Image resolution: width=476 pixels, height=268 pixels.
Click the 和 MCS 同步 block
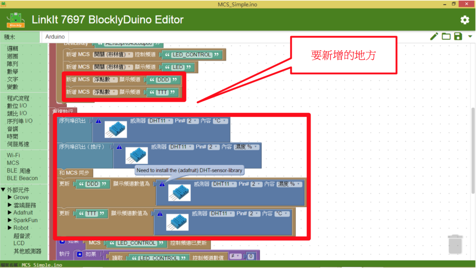[75, 173]
